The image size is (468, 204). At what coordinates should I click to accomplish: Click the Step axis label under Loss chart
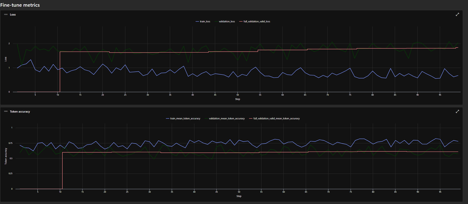[x=238, y=99]
